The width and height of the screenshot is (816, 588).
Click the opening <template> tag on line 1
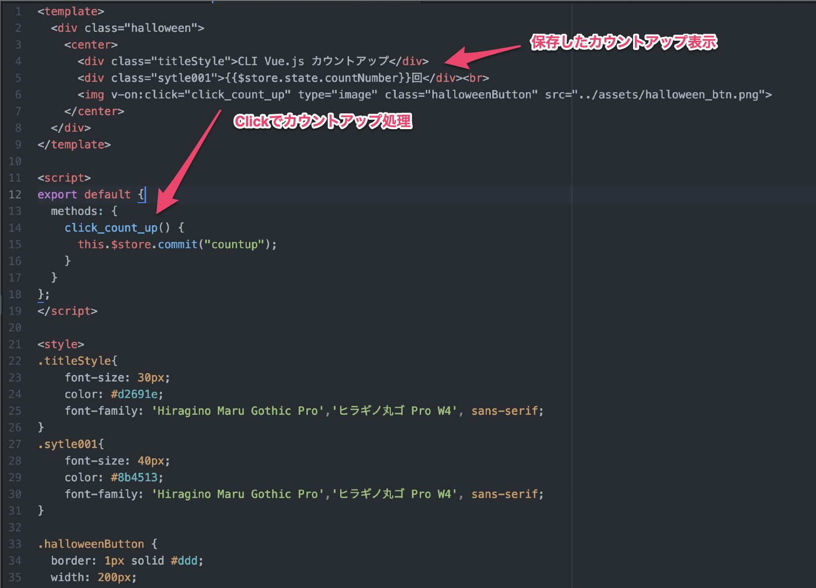click(71, 11)
